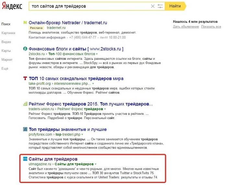Viewport: 227px width, 185px height.
Task: Click Топ-100 финансовых блогов breadcrumb
Action: [72, 54]
